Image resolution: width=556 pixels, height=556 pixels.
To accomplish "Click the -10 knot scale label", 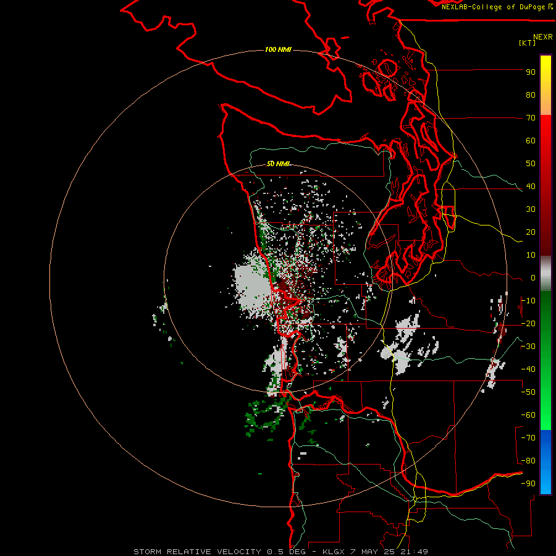I will tap(528, 301).
